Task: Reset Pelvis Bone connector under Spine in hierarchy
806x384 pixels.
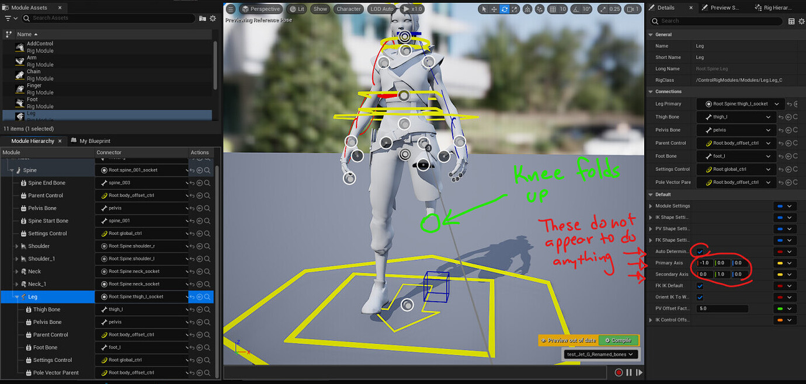Action: [192, 208]
